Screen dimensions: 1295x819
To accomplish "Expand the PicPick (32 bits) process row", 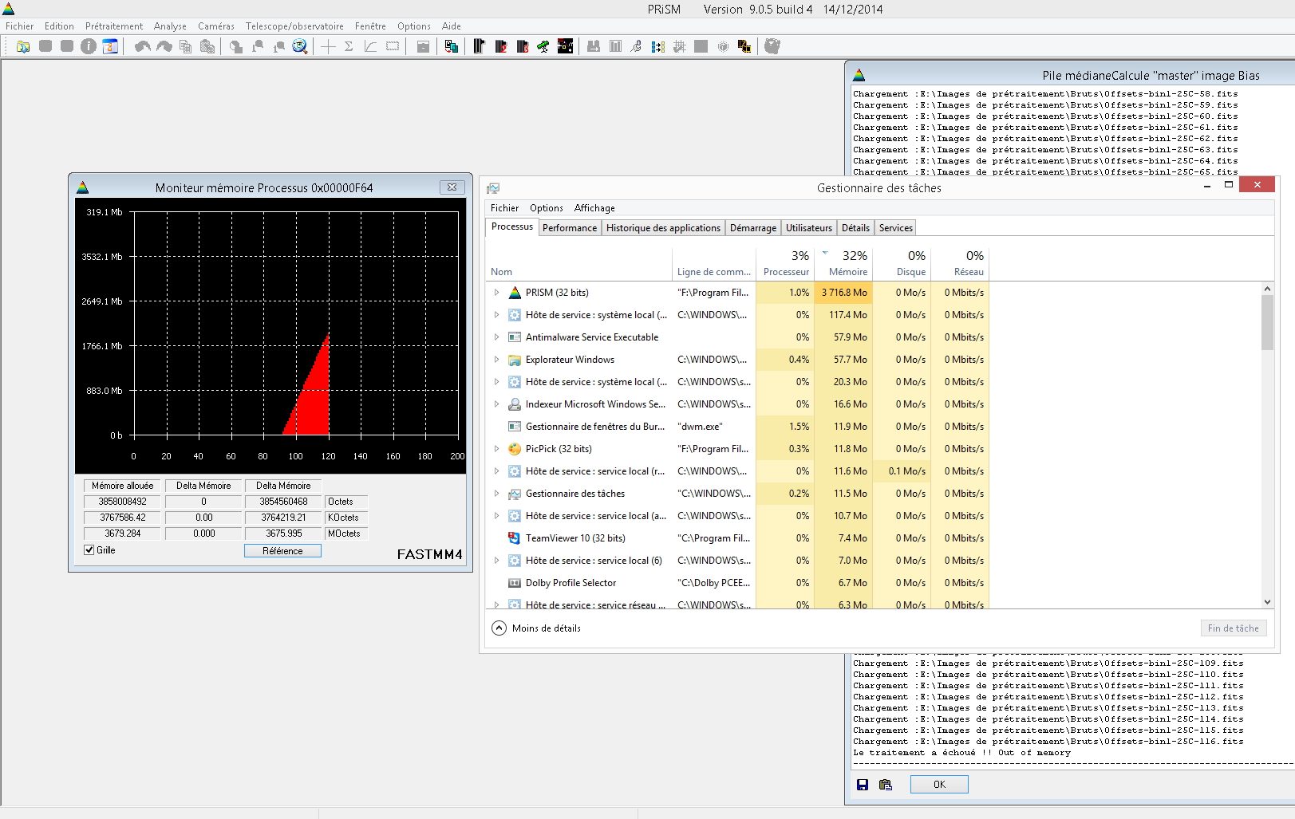I will 496,449.
